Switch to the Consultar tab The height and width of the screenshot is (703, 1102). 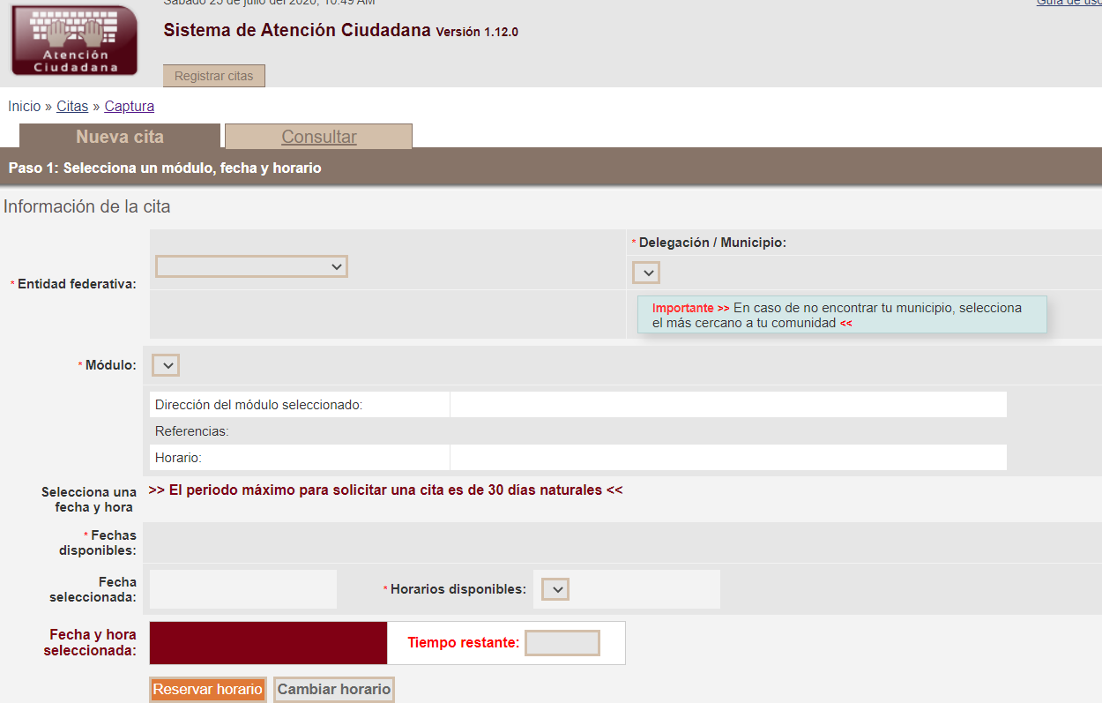(x=319, y=137)
